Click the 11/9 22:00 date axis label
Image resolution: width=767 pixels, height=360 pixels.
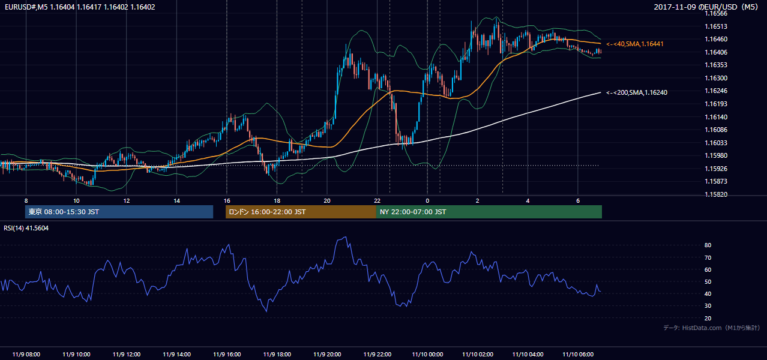pyautogui.click(x=377, y=355)
